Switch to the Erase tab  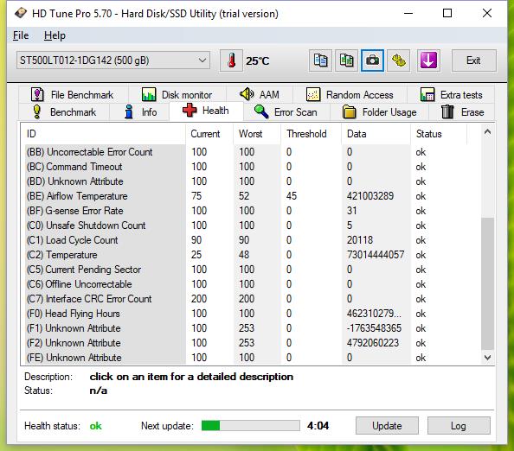coord(462,112)
